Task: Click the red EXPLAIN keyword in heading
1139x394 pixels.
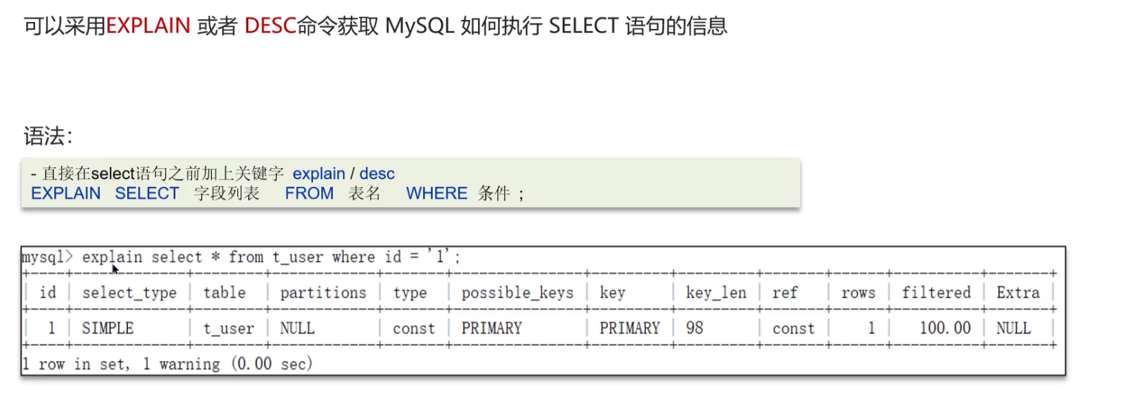Action: (148, 26)
